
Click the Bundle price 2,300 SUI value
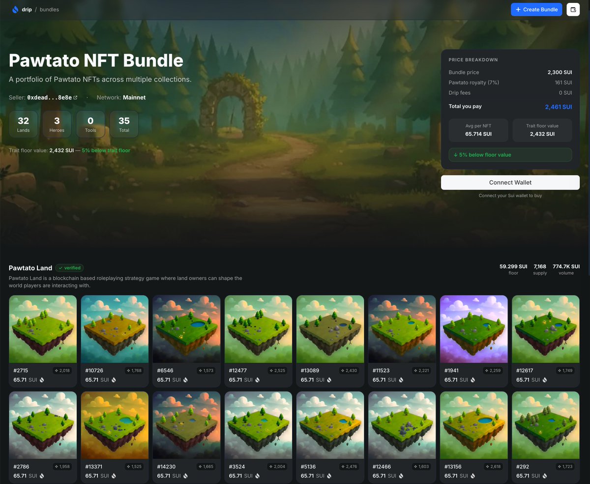pyautogui.click(x=560, y=72)
